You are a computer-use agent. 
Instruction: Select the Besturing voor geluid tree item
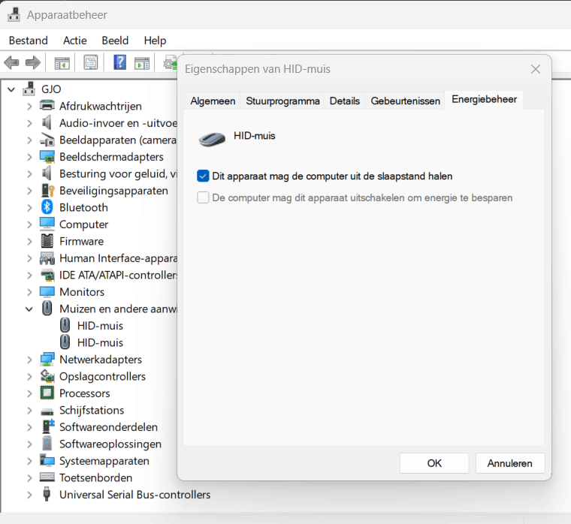pos(119,173)
